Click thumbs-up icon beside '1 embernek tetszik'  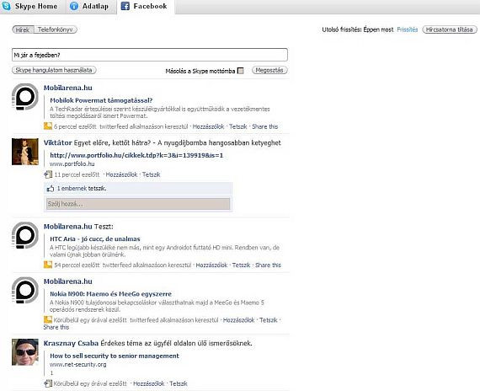click(51, 189)
